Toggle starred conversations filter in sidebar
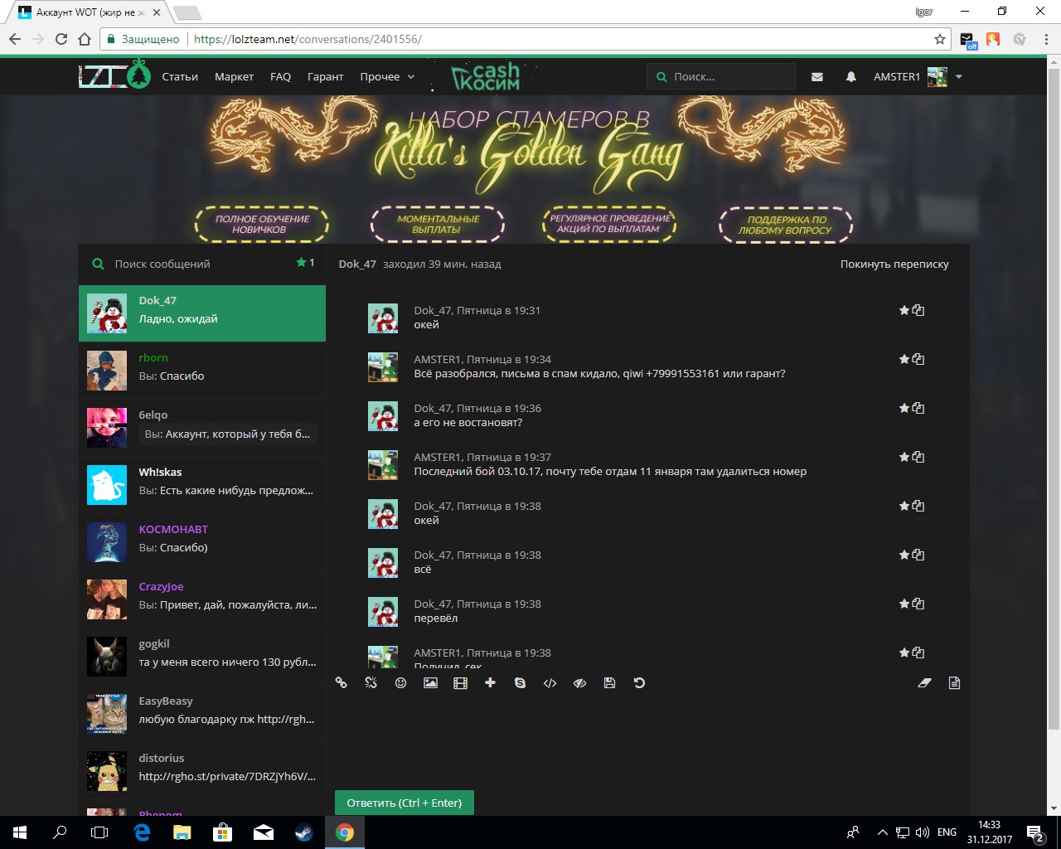 pyautogui.click(x=304, y=263)
